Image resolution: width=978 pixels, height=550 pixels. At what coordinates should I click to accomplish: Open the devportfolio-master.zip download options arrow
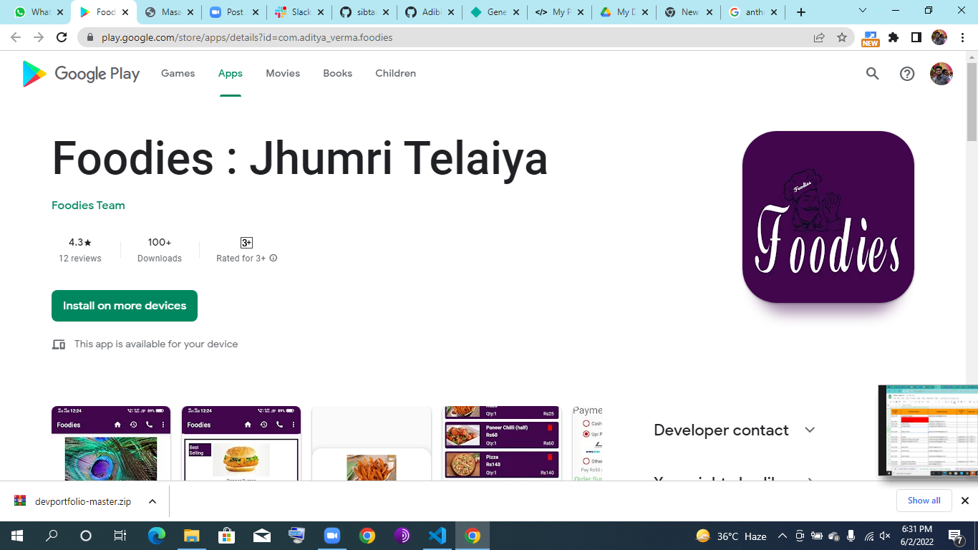(x=152, y=501)
